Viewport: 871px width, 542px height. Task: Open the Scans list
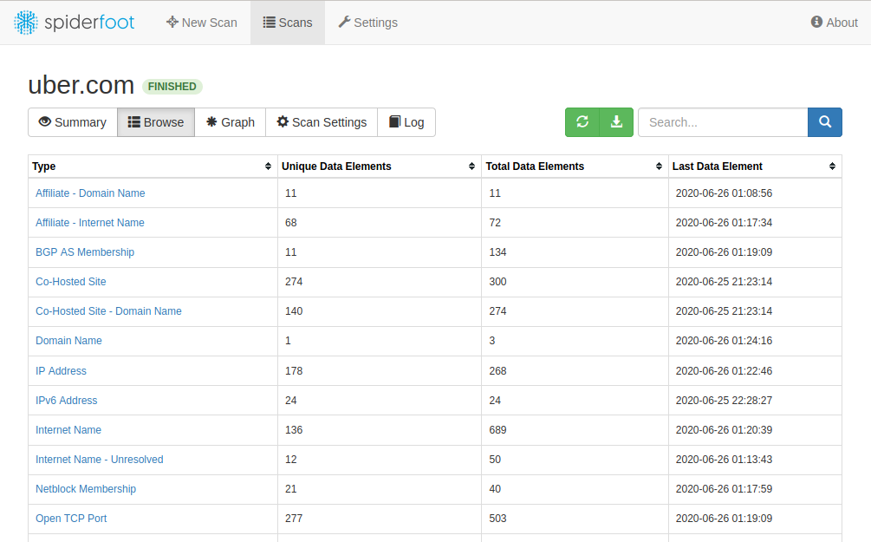click(287, 23)
